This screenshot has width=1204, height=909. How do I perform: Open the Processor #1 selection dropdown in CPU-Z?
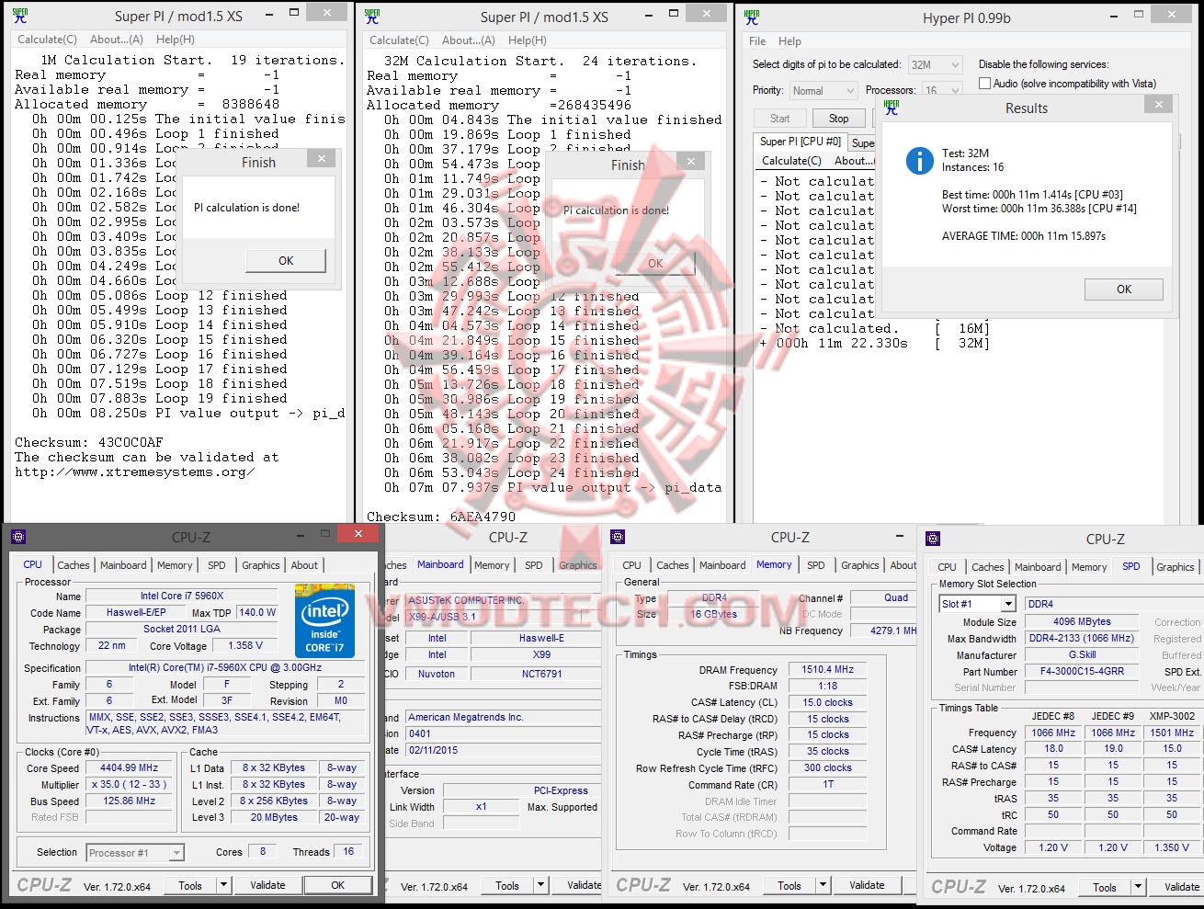(135, 853)
